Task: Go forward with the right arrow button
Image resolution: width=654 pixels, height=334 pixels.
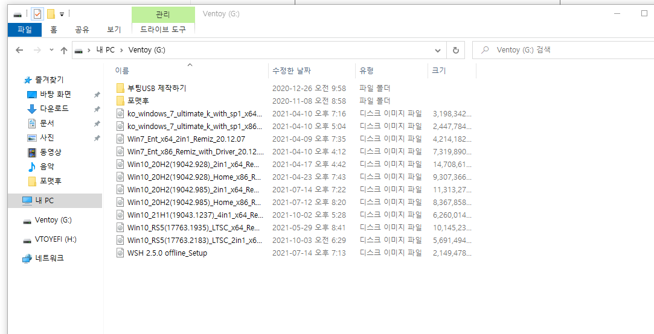Action: (x=37, y=51)
